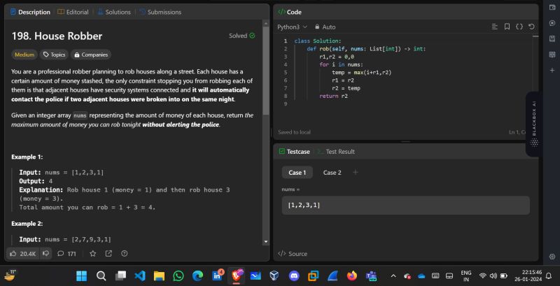The height and width of the screenshot is (286, 560).
Task: Open Firefox from the taskbar
Action: pyautogui.click(x=352, y=276)
